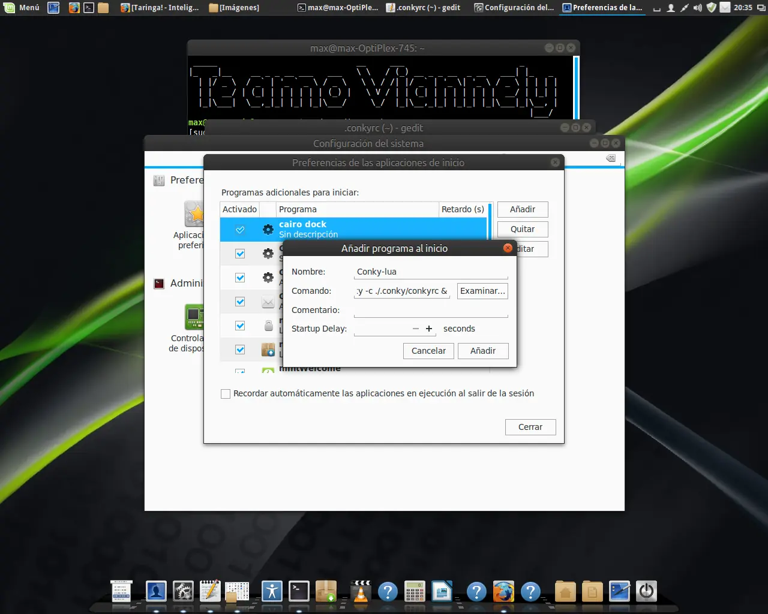Open the terminal from the dock
Screen dimensions: 768x614
298,592
